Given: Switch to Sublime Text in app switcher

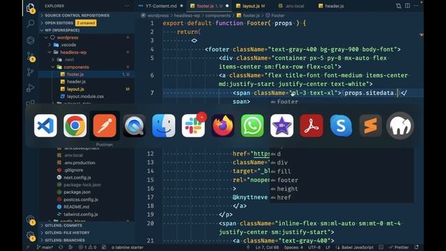Looking at the screenshot, I should 370,125.
